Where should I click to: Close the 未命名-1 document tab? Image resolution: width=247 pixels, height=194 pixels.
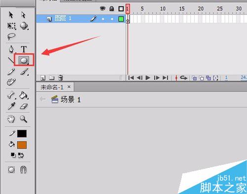pos(69,87)
